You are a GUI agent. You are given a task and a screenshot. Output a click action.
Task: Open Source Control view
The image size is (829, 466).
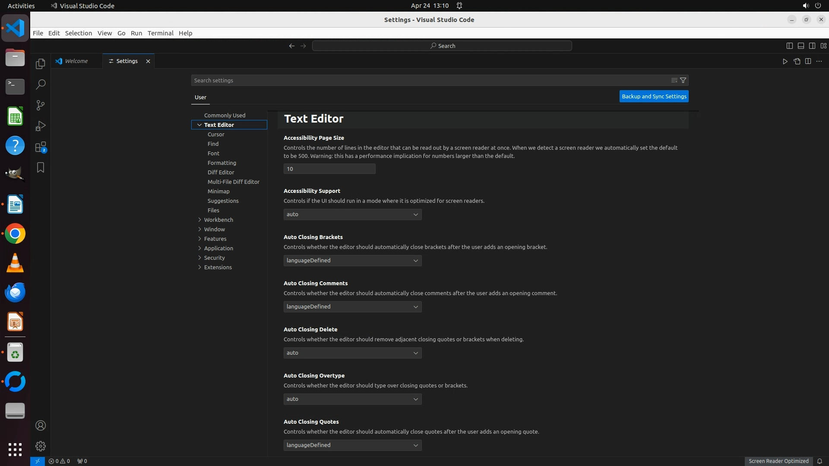point(41,105)
